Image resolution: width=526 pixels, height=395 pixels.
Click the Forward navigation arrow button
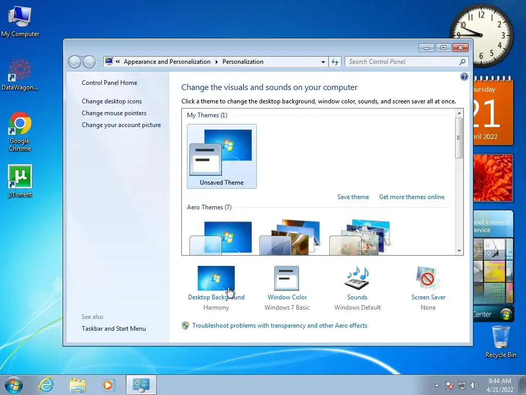tap(89, 62)
